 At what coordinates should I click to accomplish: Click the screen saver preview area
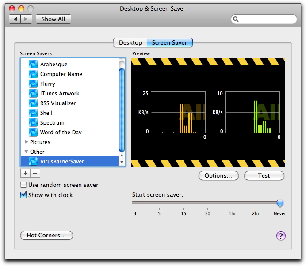click(208, 112)
